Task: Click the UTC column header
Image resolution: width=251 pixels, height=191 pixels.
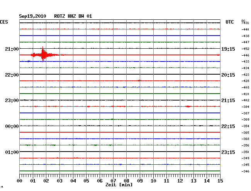Action: (229, 22)
